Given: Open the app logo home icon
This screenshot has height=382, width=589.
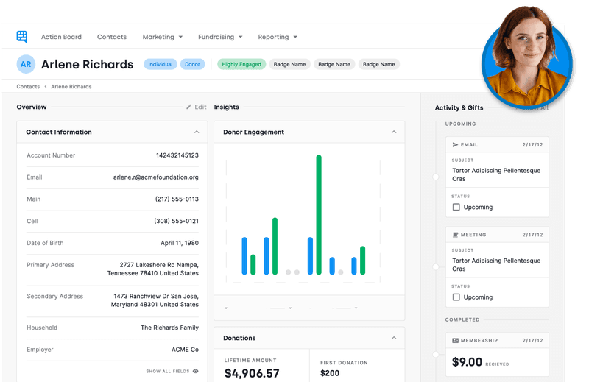Looking at the screenshot, I should coord(22,37).
